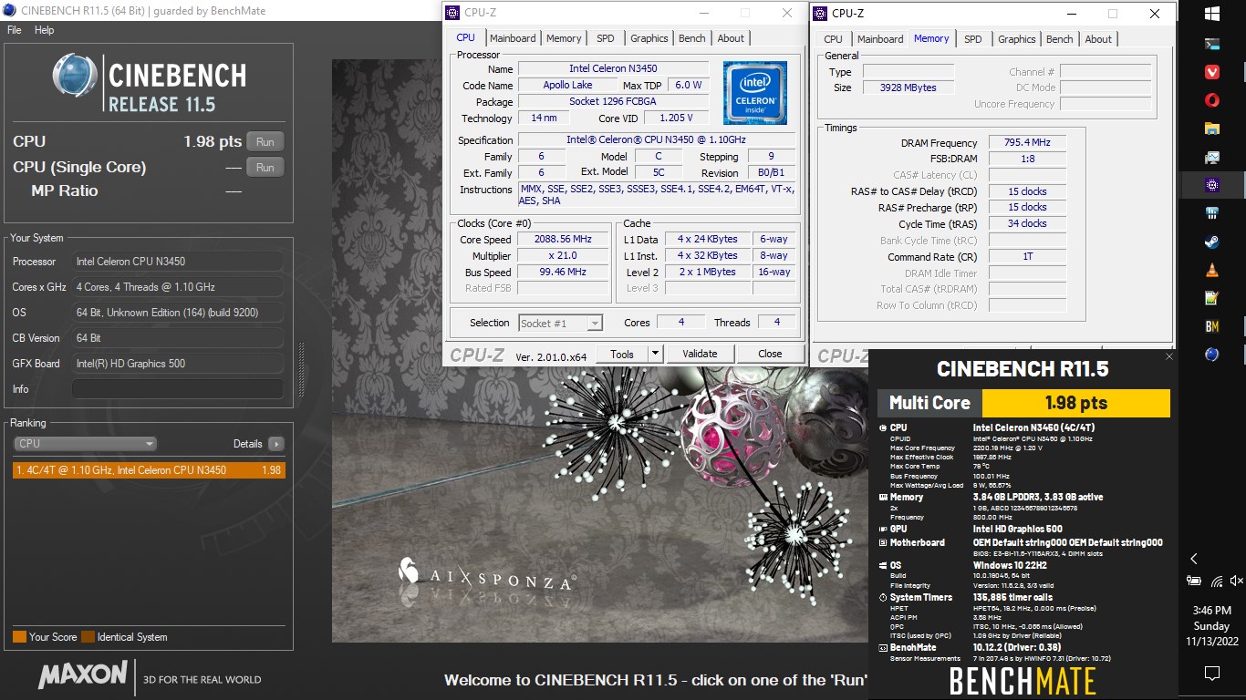Open Graphics tab in the CPU-Z Processor window
The image size is (1246, 700).
[649, 38]
